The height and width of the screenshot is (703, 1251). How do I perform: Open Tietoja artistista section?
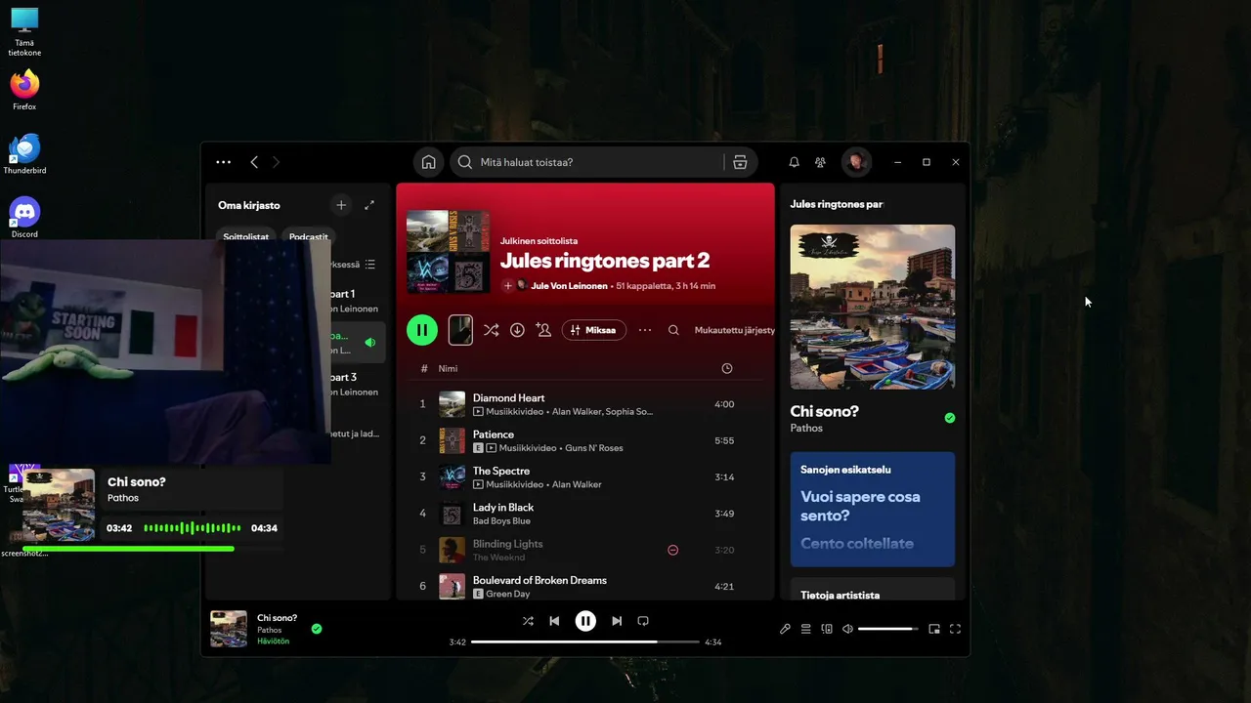coord(840,595)
